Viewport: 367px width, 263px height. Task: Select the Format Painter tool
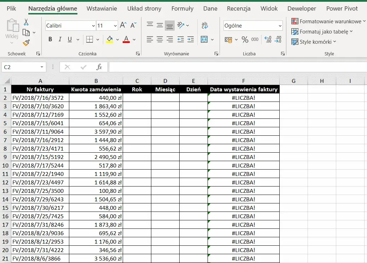pyautogui.click(x=25, y=43)
